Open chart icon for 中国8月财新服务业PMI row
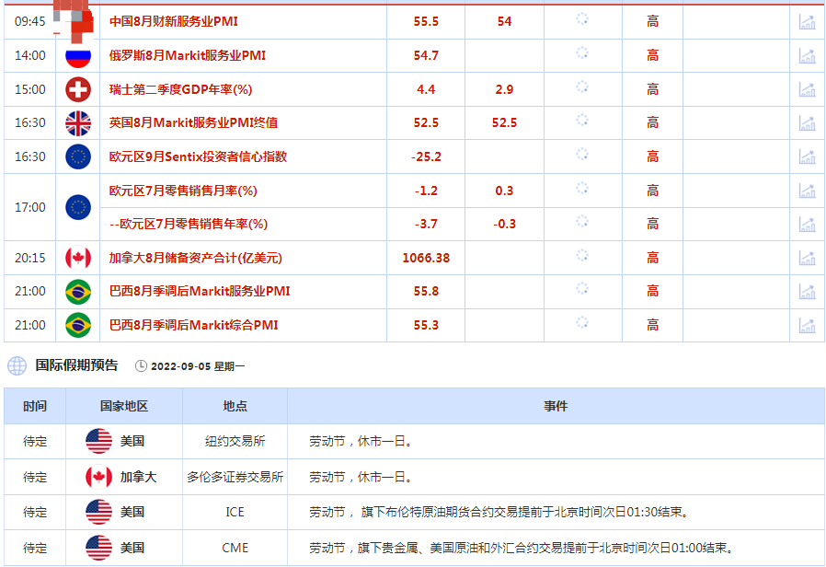Image resolution: width=826 pixels, height=567 pixels. (x=807, y=21)
